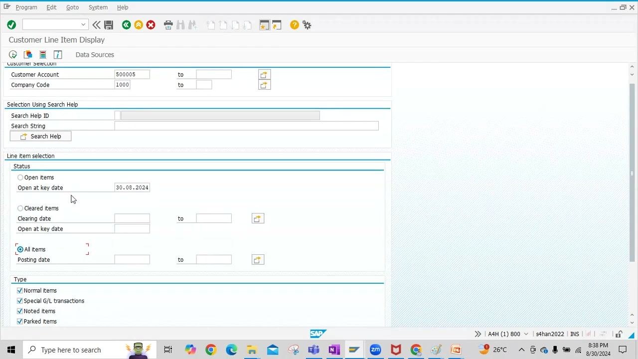This screenshot has height=359, width=638.
Task: Open the transaction command field dropdown
Action: click(x=83, y=25)
